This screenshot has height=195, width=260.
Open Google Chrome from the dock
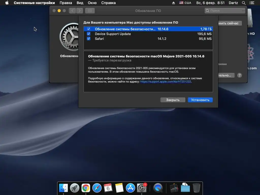pos(86,188)
